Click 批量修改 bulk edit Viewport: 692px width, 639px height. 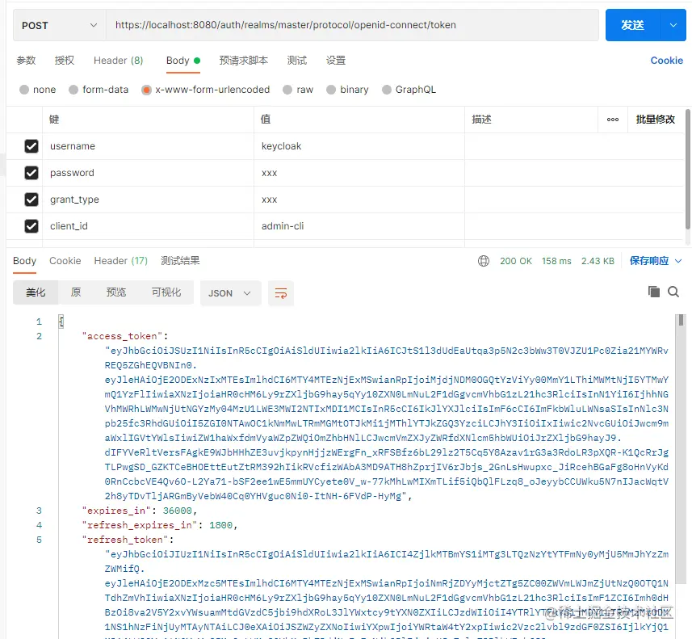coord(656,120)
